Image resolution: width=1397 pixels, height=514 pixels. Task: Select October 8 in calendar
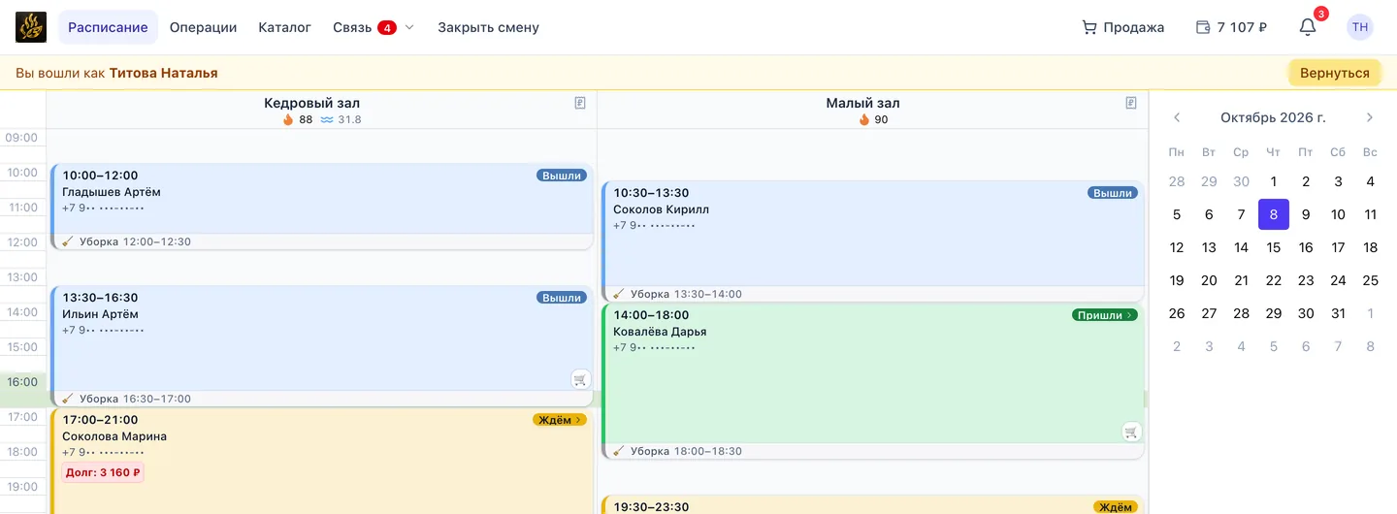[1274, 214]
